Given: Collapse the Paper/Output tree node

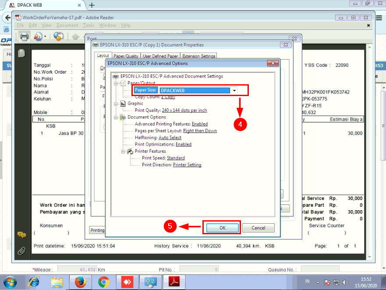Looking at the screenshot, I should pos(116,83).
